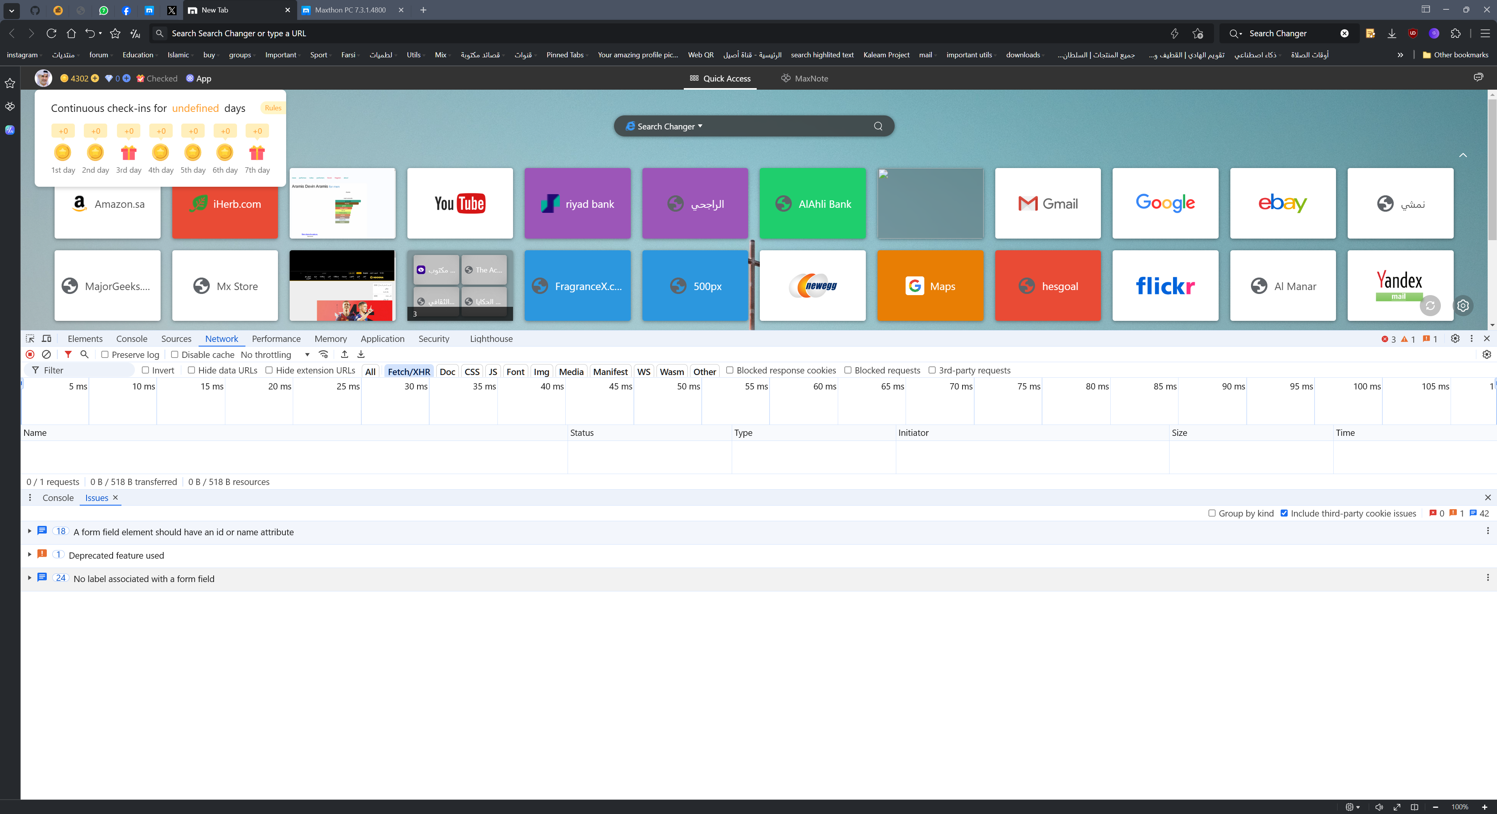This screenshot has height=814, width=1497.
Task: Stop recording network log red button
Action: (x=30, y=354)
